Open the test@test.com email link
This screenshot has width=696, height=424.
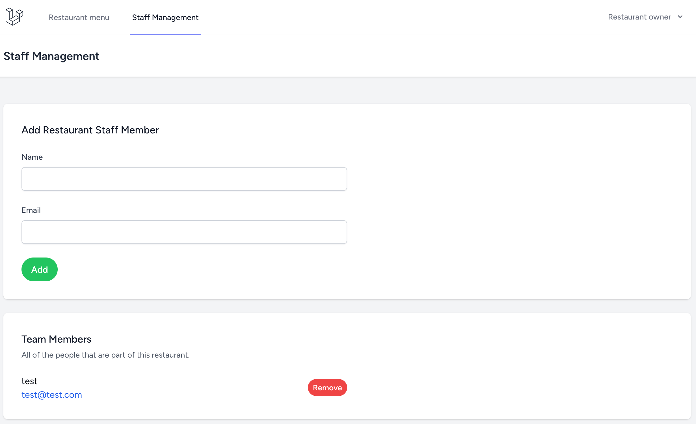click(52, 395)
